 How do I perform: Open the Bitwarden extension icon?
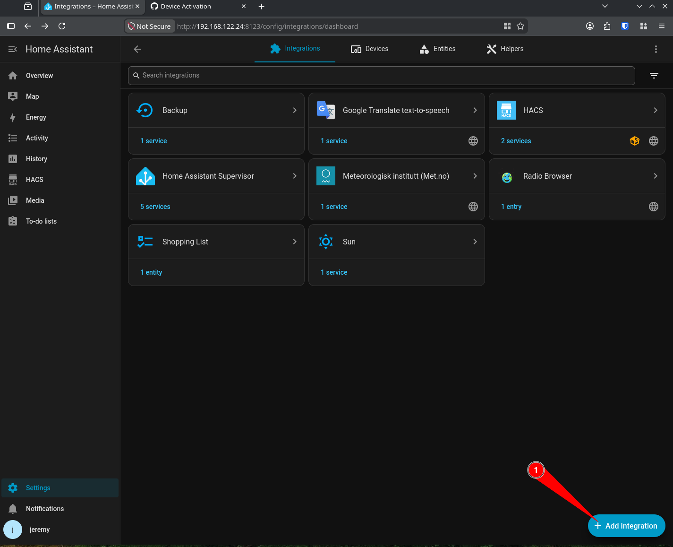pyautogui.click(x=625, y=26)
